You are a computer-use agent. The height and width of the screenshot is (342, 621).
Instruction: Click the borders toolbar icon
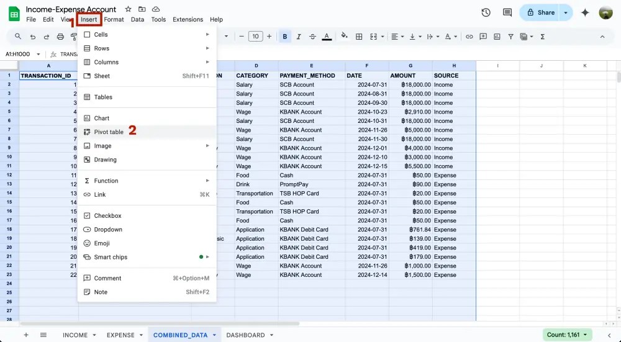pos(359,37)
